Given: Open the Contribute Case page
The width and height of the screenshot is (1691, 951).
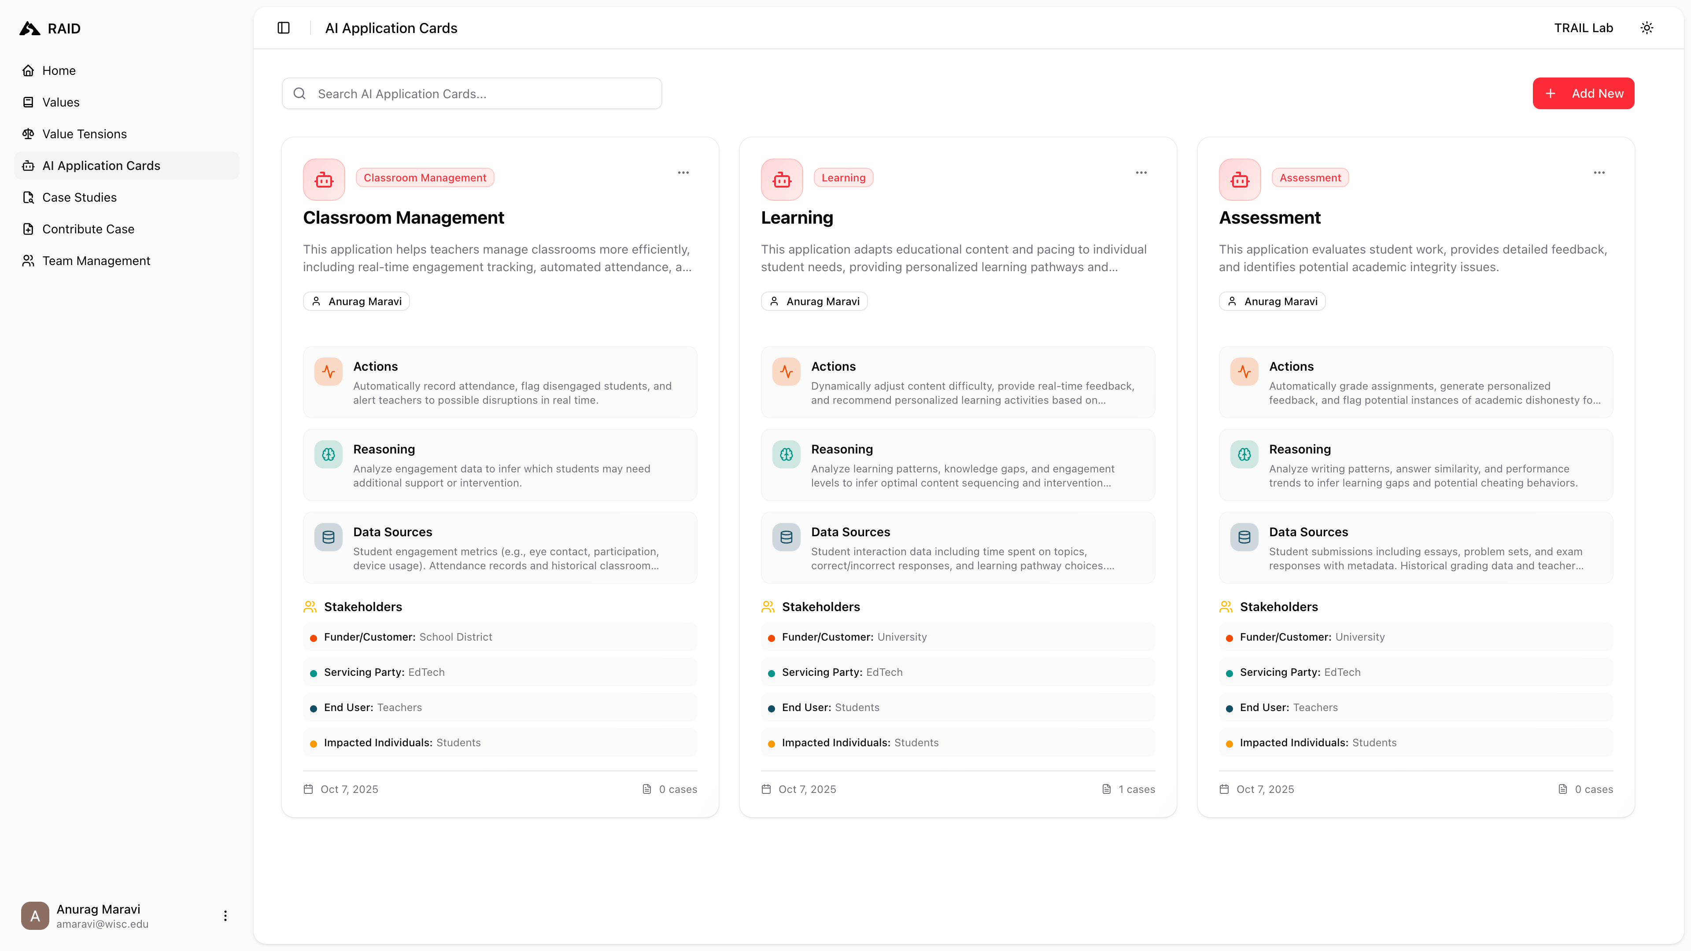Looking at the screenshot, I should click(x=87, y=229).
